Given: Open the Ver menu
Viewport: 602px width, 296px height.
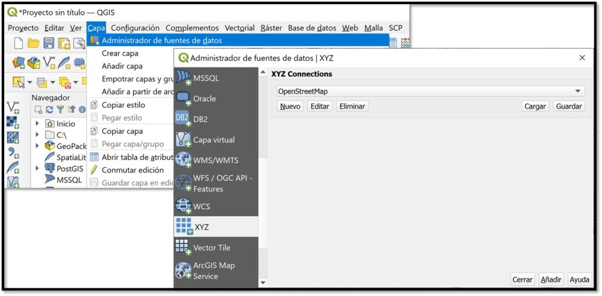Looking at the screenshot, I should coord(76,28).
